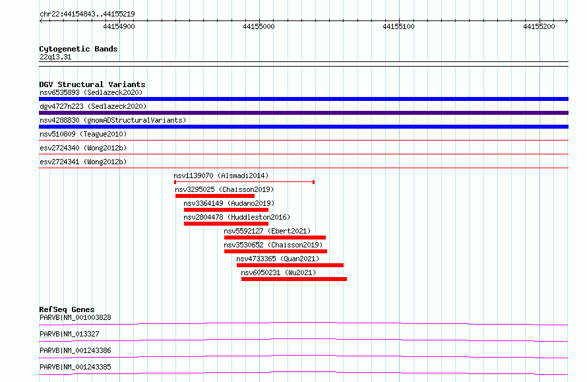Click the nsv1139070 (Alsmadi2014) label
Screen dimensions: 587x382
221,175
